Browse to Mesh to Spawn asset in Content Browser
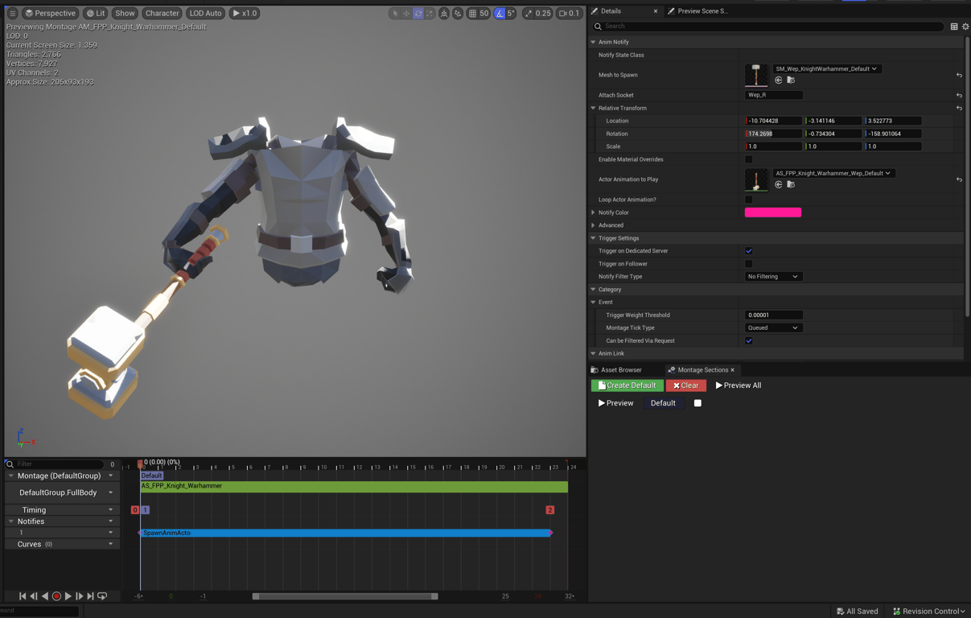Viewport: 971px width, 618px height. [791, 80]
